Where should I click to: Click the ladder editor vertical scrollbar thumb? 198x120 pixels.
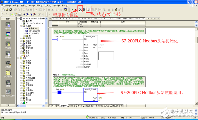point(196,40)
